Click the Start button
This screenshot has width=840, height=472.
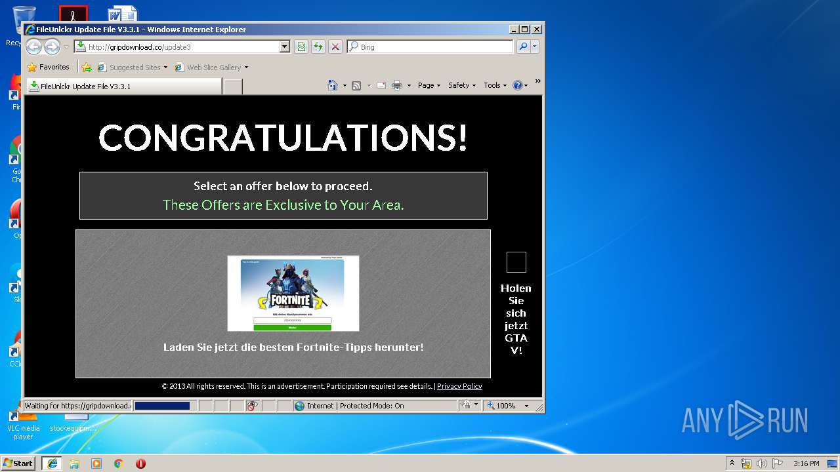[x=18, y=463]
